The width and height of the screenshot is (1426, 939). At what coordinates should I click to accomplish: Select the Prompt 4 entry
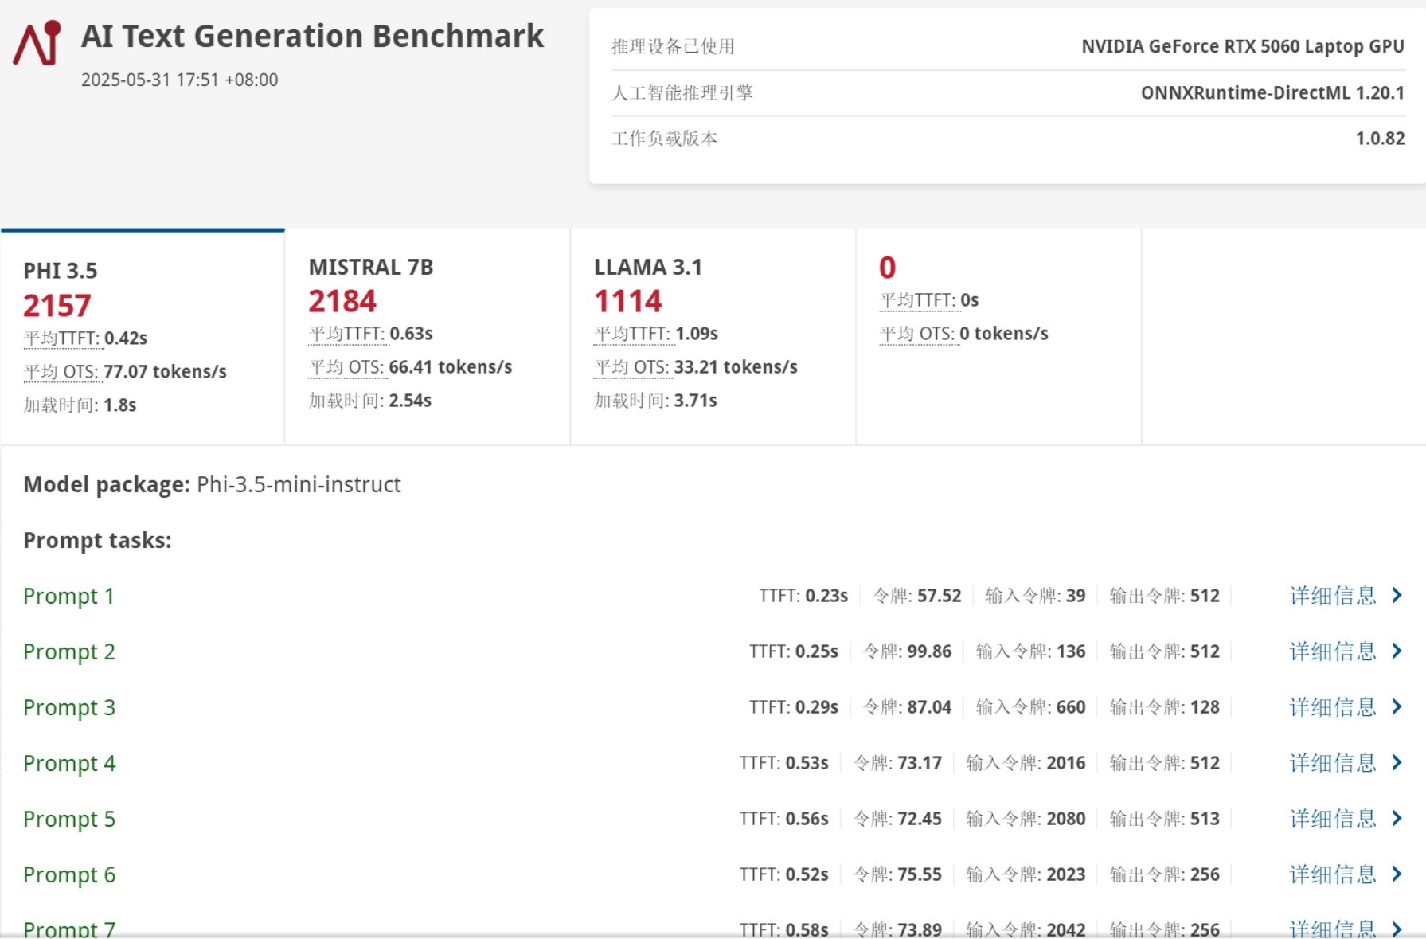69,763
